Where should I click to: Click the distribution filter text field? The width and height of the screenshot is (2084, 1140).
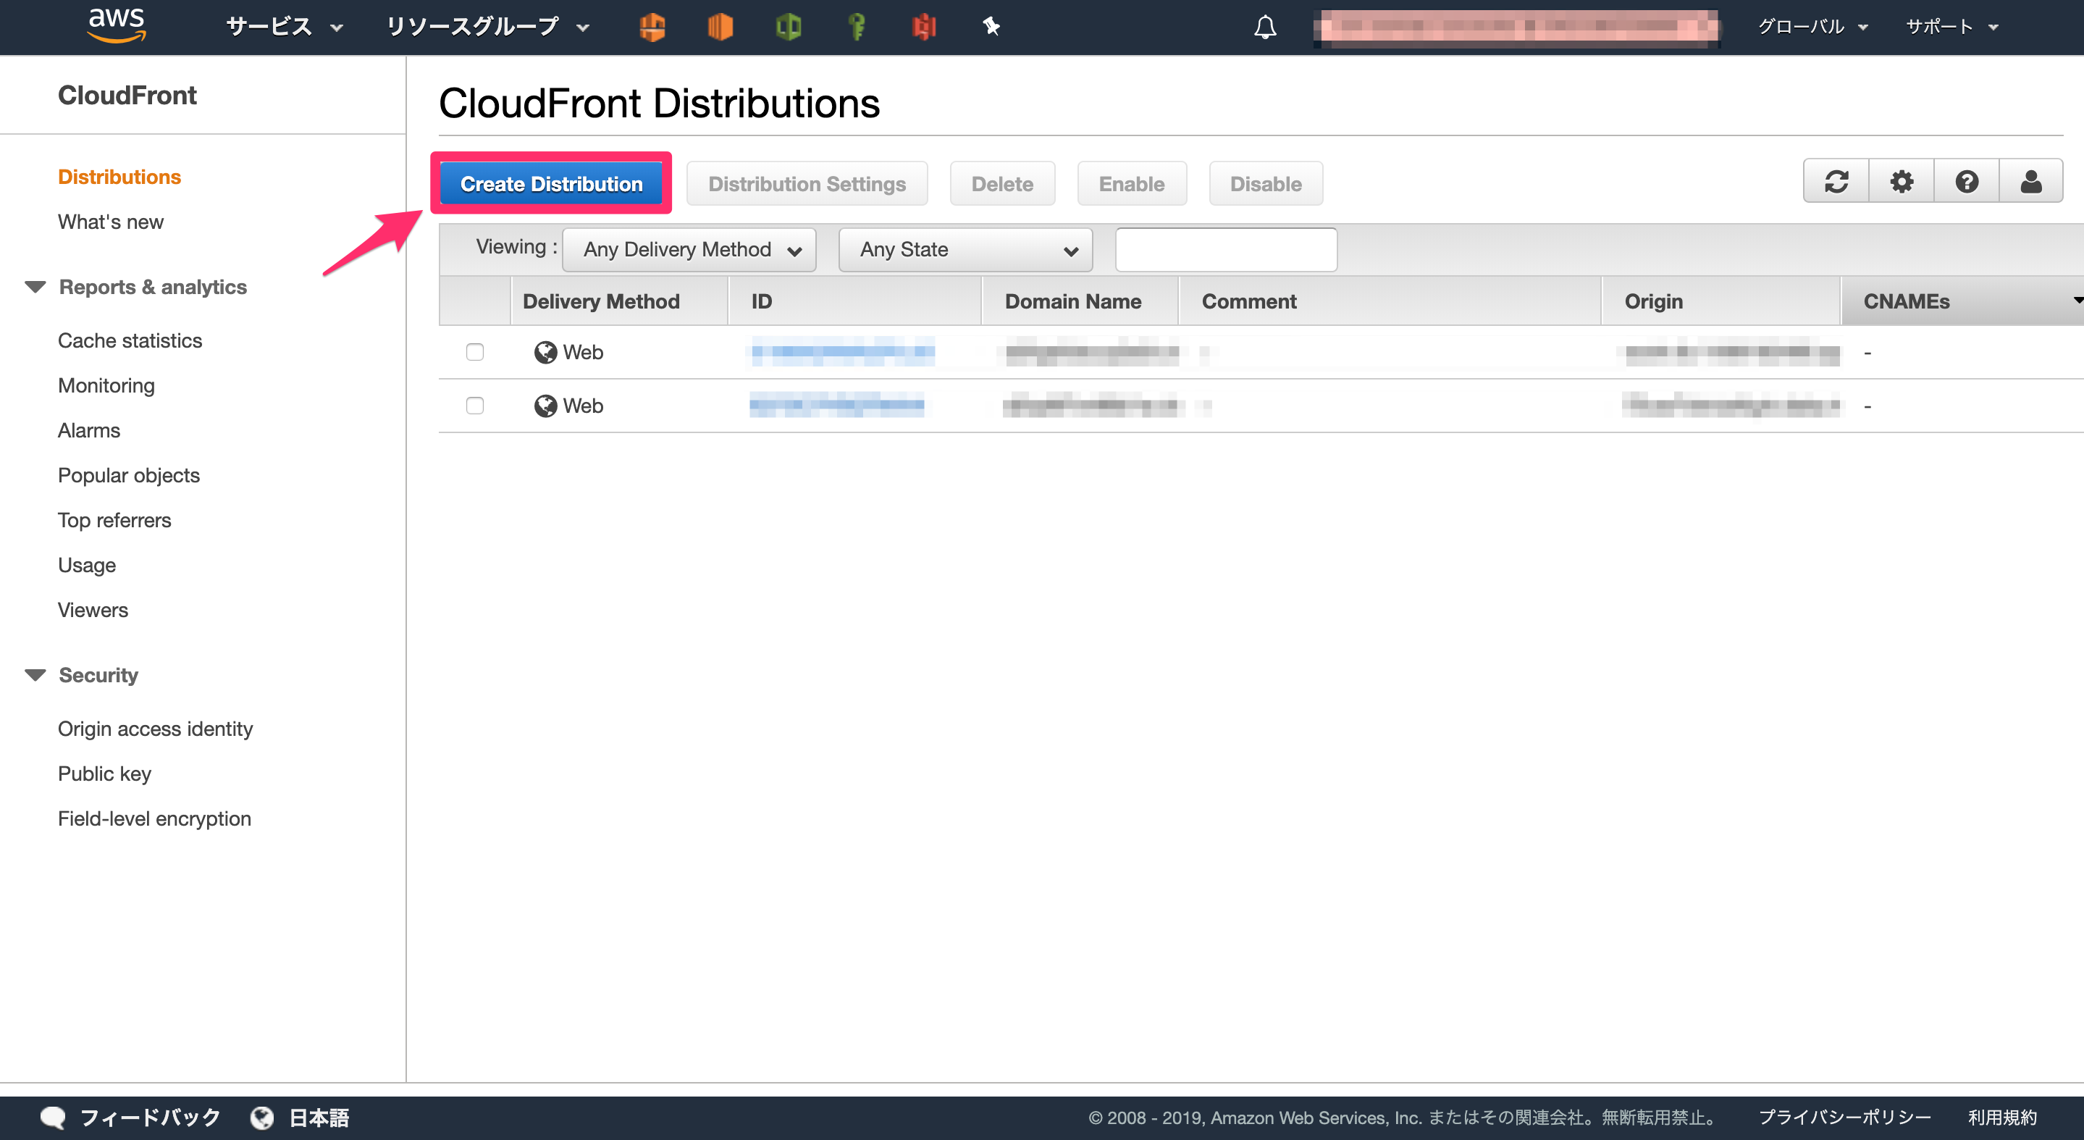tap(1226, 249)
